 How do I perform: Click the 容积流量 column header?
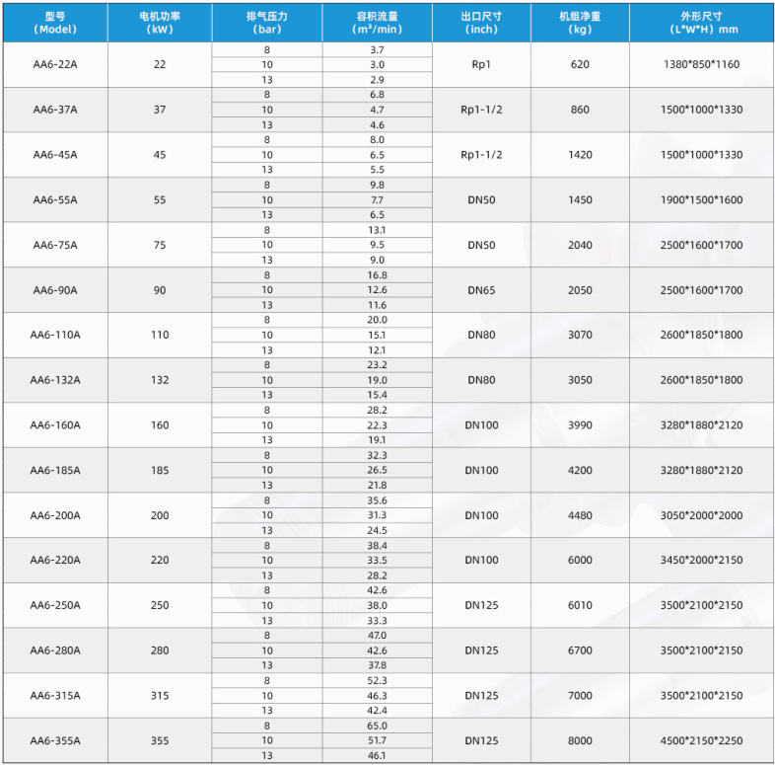coord(377,23)
